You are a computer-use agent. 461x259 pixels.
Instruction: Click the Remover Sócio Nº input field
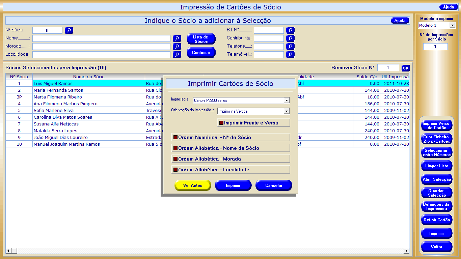click(x=388, y=68)
